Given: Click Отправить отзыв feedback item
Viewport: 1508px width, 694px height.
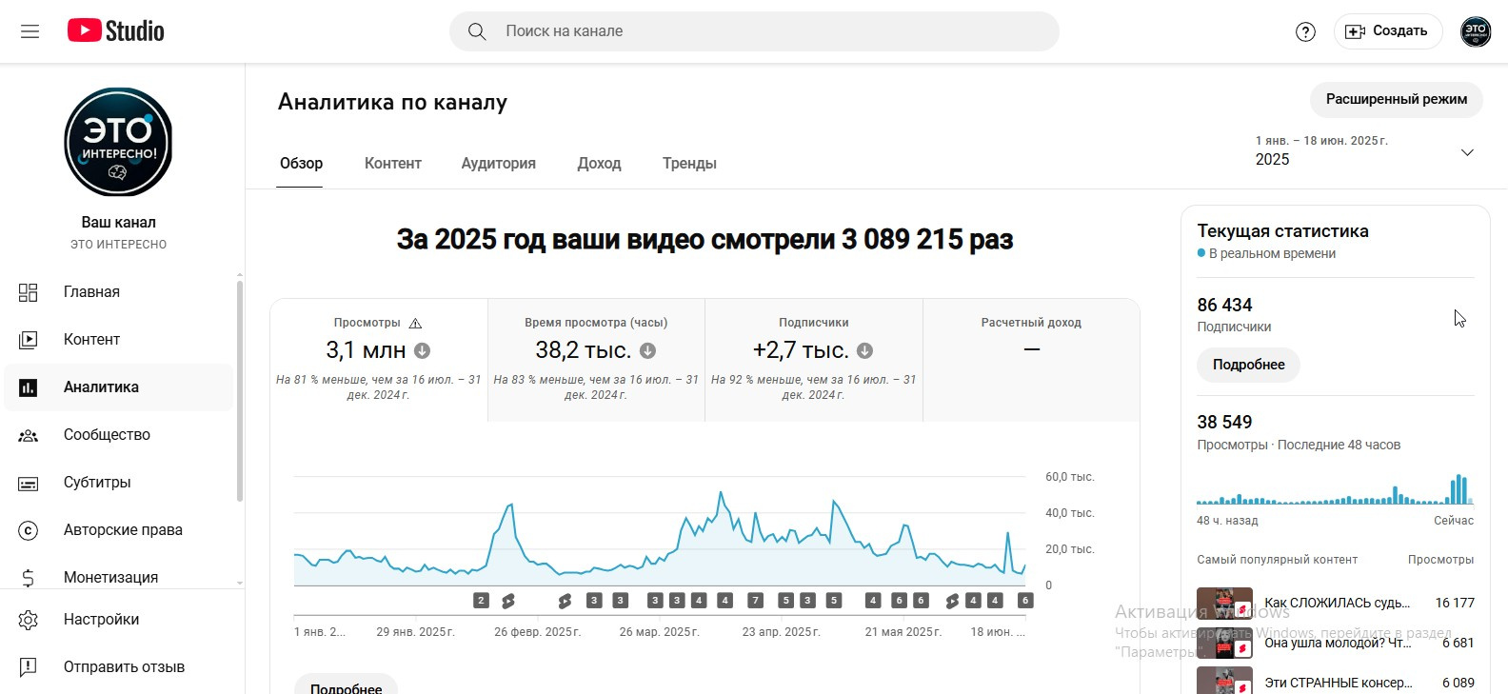Looking at the screenshot, I should click(x=118, y=667).
